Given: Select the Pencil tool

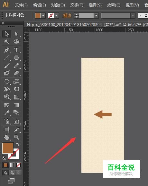Looking at the screenshot, I should click(16, 65).
